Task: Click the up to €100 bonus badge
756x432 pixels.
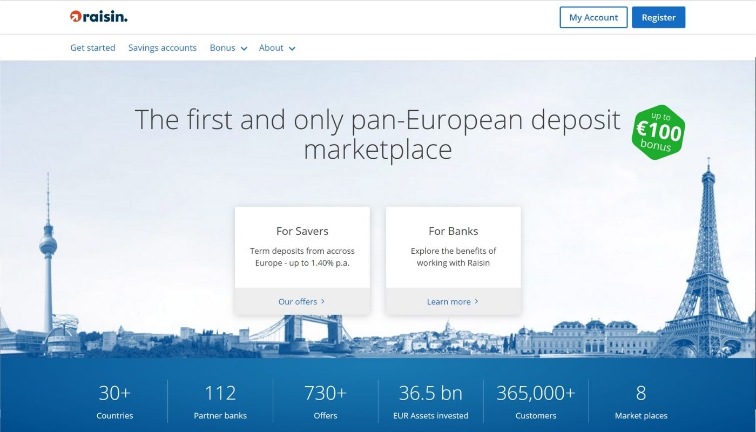Action: pos(658,132)
